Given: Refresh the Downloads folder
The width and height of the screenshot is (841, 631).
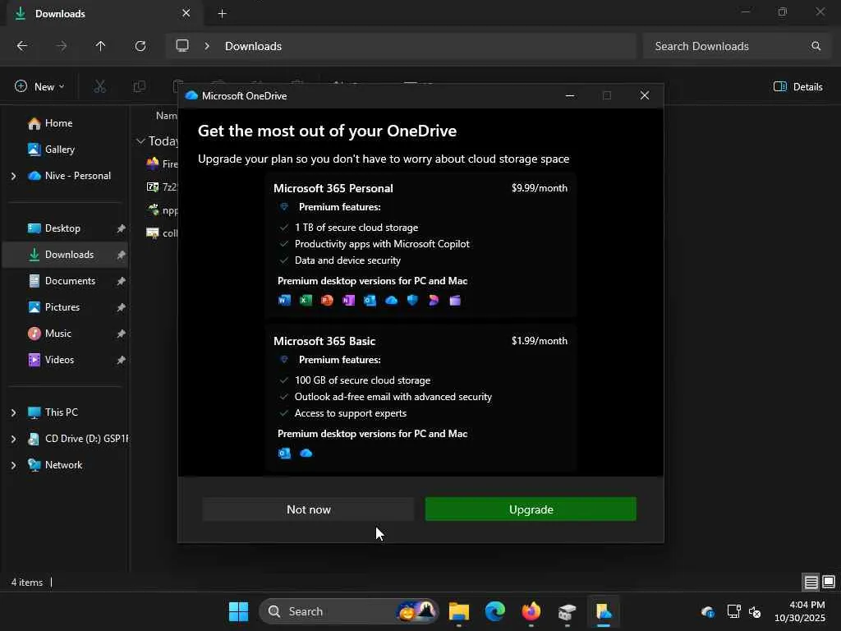Looking at the screenshot, I should coord(140,46).
